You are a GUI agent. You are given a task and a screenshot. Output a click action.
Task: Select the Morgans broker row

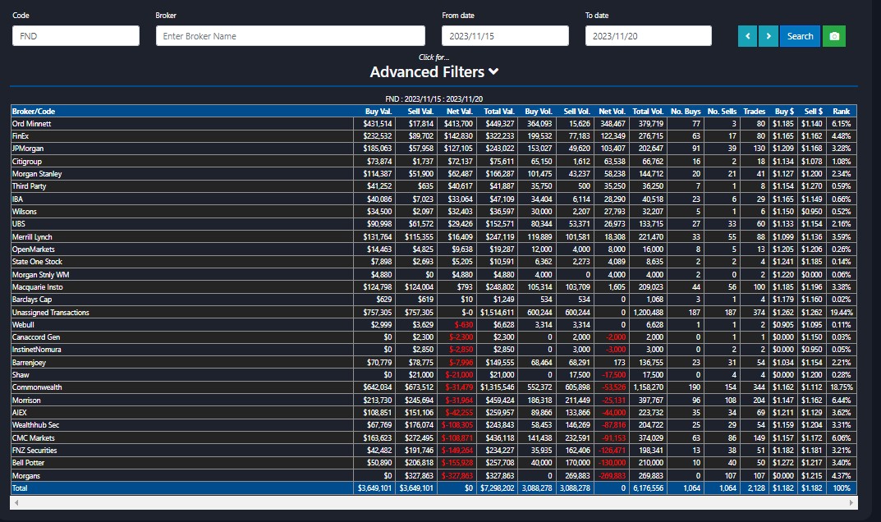434,475
